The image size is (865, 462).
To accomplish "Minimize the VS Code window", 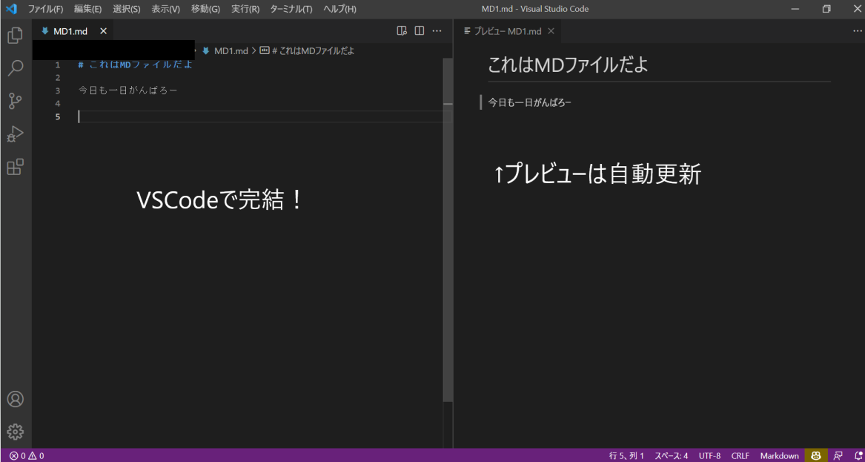I will (x=795, y=9).
